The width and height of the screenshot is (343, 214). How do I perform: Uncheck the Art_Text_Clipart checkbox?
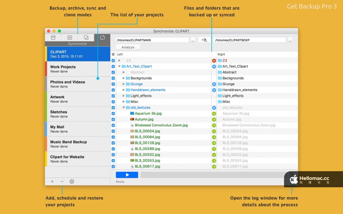coord(113,66)
